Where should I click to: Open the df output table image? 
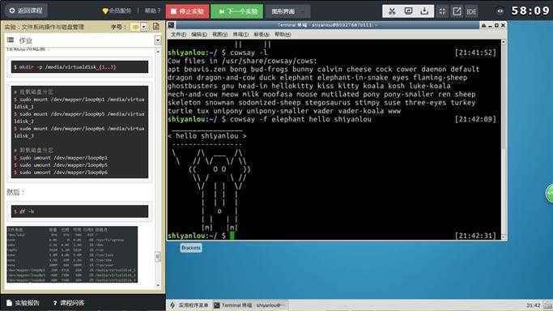pos(72,254)
